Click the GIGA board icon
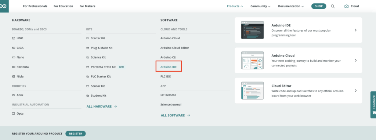This screenshot has height=140, width=376. point(14,48)
